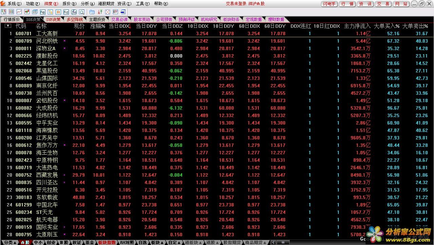Click the 当日DDZ value -6.132
The width and height of the screenshot is (434, 245).
176,108
